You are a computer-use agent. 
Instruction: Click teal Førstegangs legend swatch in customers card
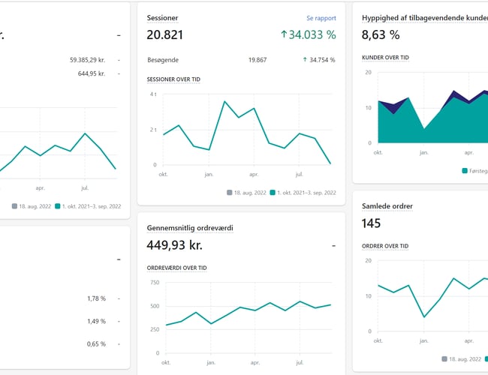point(465,171)
